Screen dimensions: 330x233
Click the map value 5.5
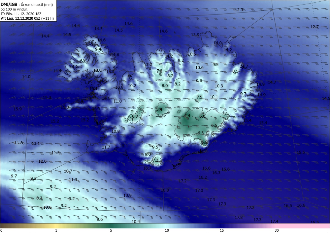tap(204, 142)
